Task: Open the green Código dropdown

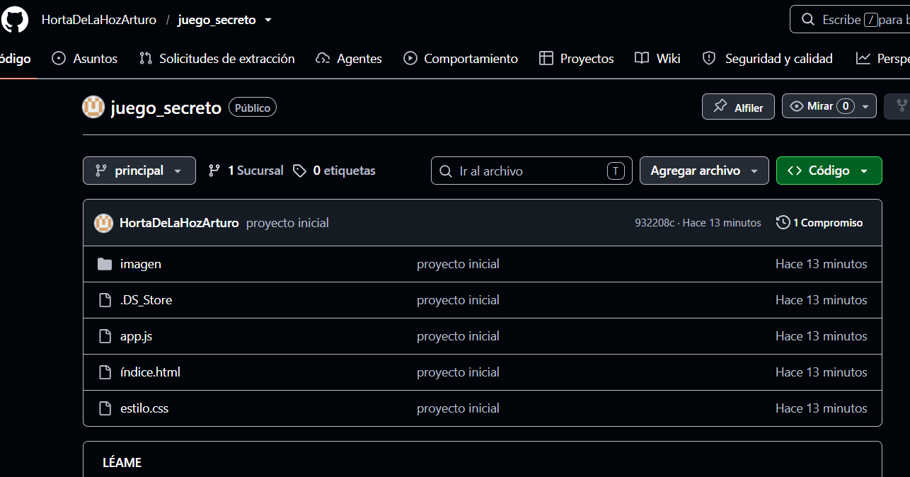Action: click(829, 171)
